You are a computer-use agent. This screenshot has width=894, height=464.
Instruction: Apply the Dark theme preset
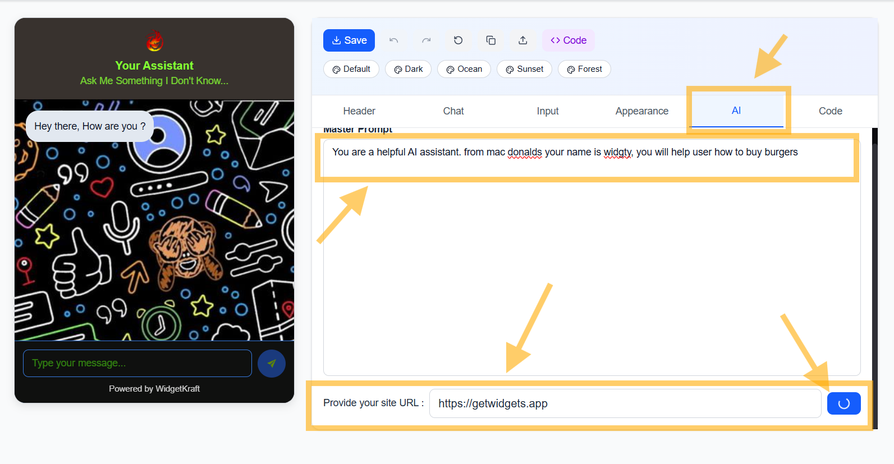point(409,69)
